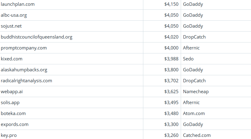This screenshot has width=251, height=139.
Task: Select the solis.app domain
Action: [10, 103]
